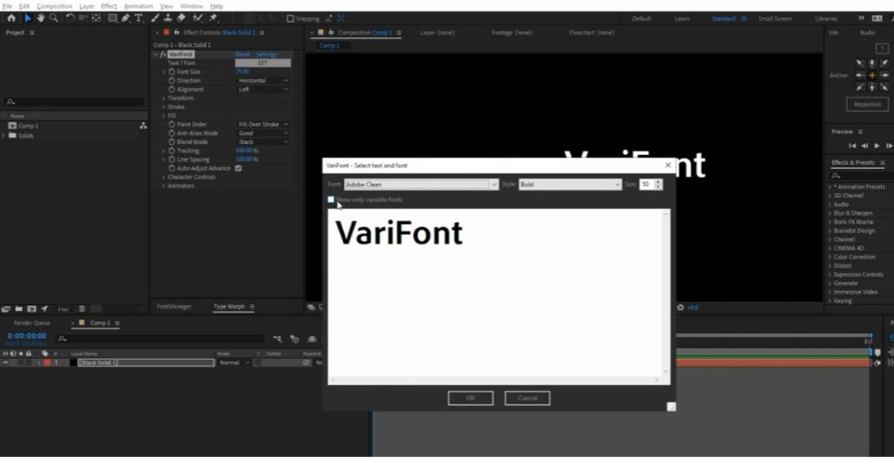Switch to the Render Queue tab
Image resolution: width=894 pixels, height=475 pixels.
tap(32, 323)
